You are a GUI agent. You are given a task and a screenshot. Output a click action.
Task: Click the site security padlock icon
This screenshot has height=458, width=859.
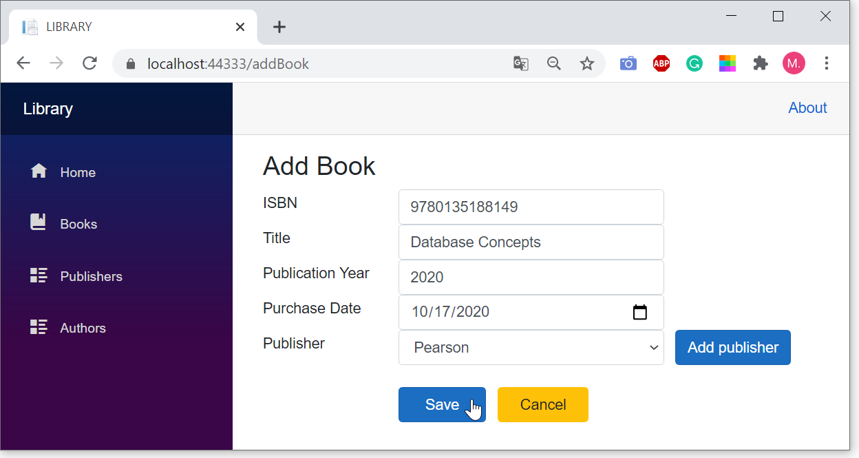(130, 63)
